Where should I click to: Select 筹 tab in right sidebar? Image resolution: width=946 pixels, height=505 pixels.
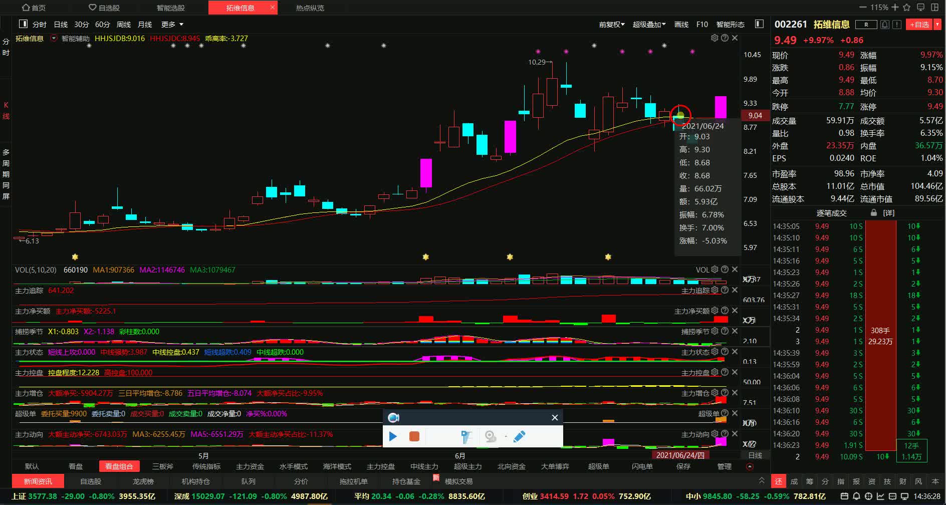click(810, 481)
